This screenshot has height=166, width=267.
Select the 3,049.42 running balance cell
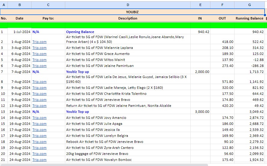(250, 112)
